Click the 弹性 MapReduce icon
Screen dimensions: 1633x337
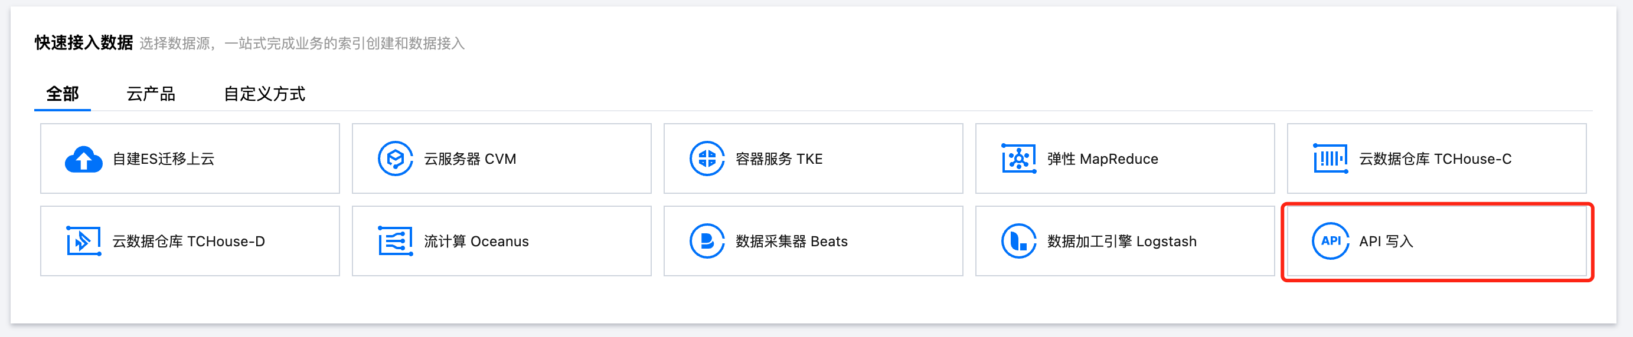(x=1018, y=158)
